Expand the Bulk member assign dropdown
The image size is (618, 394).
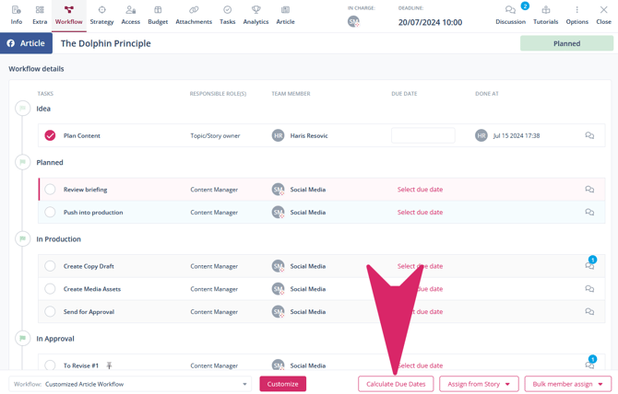pyautogui.click(x=567, y=384)
